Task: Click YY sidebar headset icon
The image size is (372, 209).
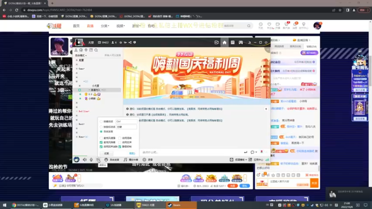Action: [x=81, y=50]
